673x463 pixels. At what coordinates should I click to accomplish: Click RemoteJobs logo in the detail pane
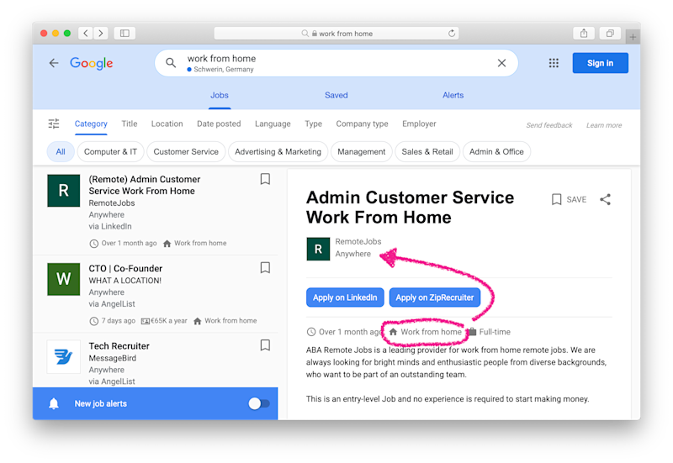click(x=318, y=249)
